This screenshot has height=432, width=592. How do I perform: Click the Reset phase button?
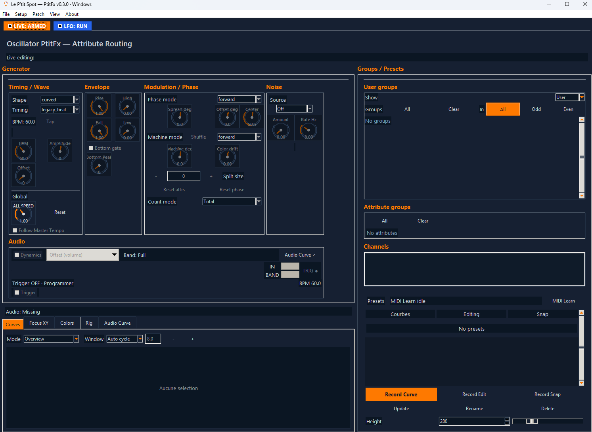tap(232, 190)
